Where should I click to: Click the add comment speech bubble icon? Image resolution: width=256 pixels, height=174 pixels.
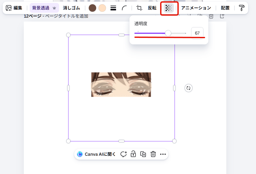click(123, 154)
